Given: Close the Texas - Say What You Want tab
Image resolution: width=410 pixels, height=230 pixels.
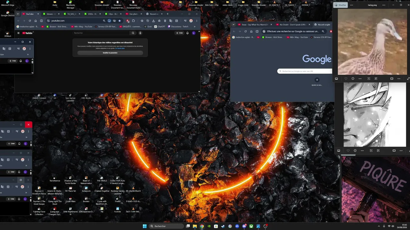Looking at the screenshot, I should coord(271,25).
